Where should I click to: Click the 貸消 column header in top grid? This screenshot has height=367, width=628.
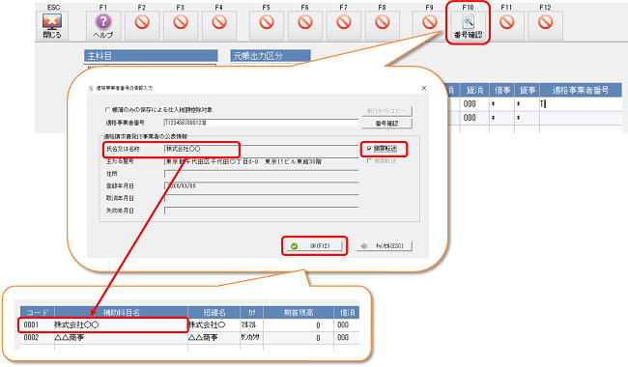474,91
